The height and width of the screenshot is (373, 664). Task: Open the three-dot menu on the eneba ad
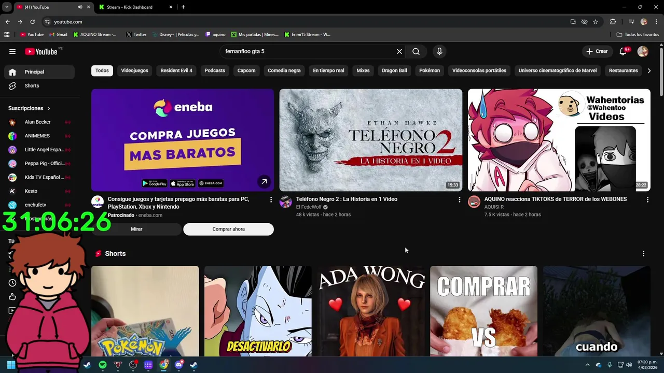click(271, 199)
